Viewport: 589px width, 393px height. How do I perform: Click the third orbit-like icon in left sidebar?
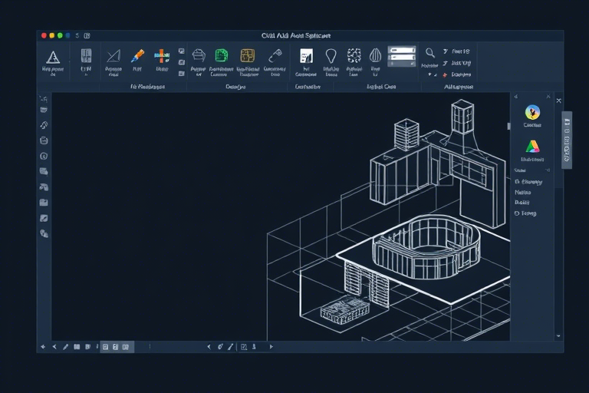pos(44,125)
